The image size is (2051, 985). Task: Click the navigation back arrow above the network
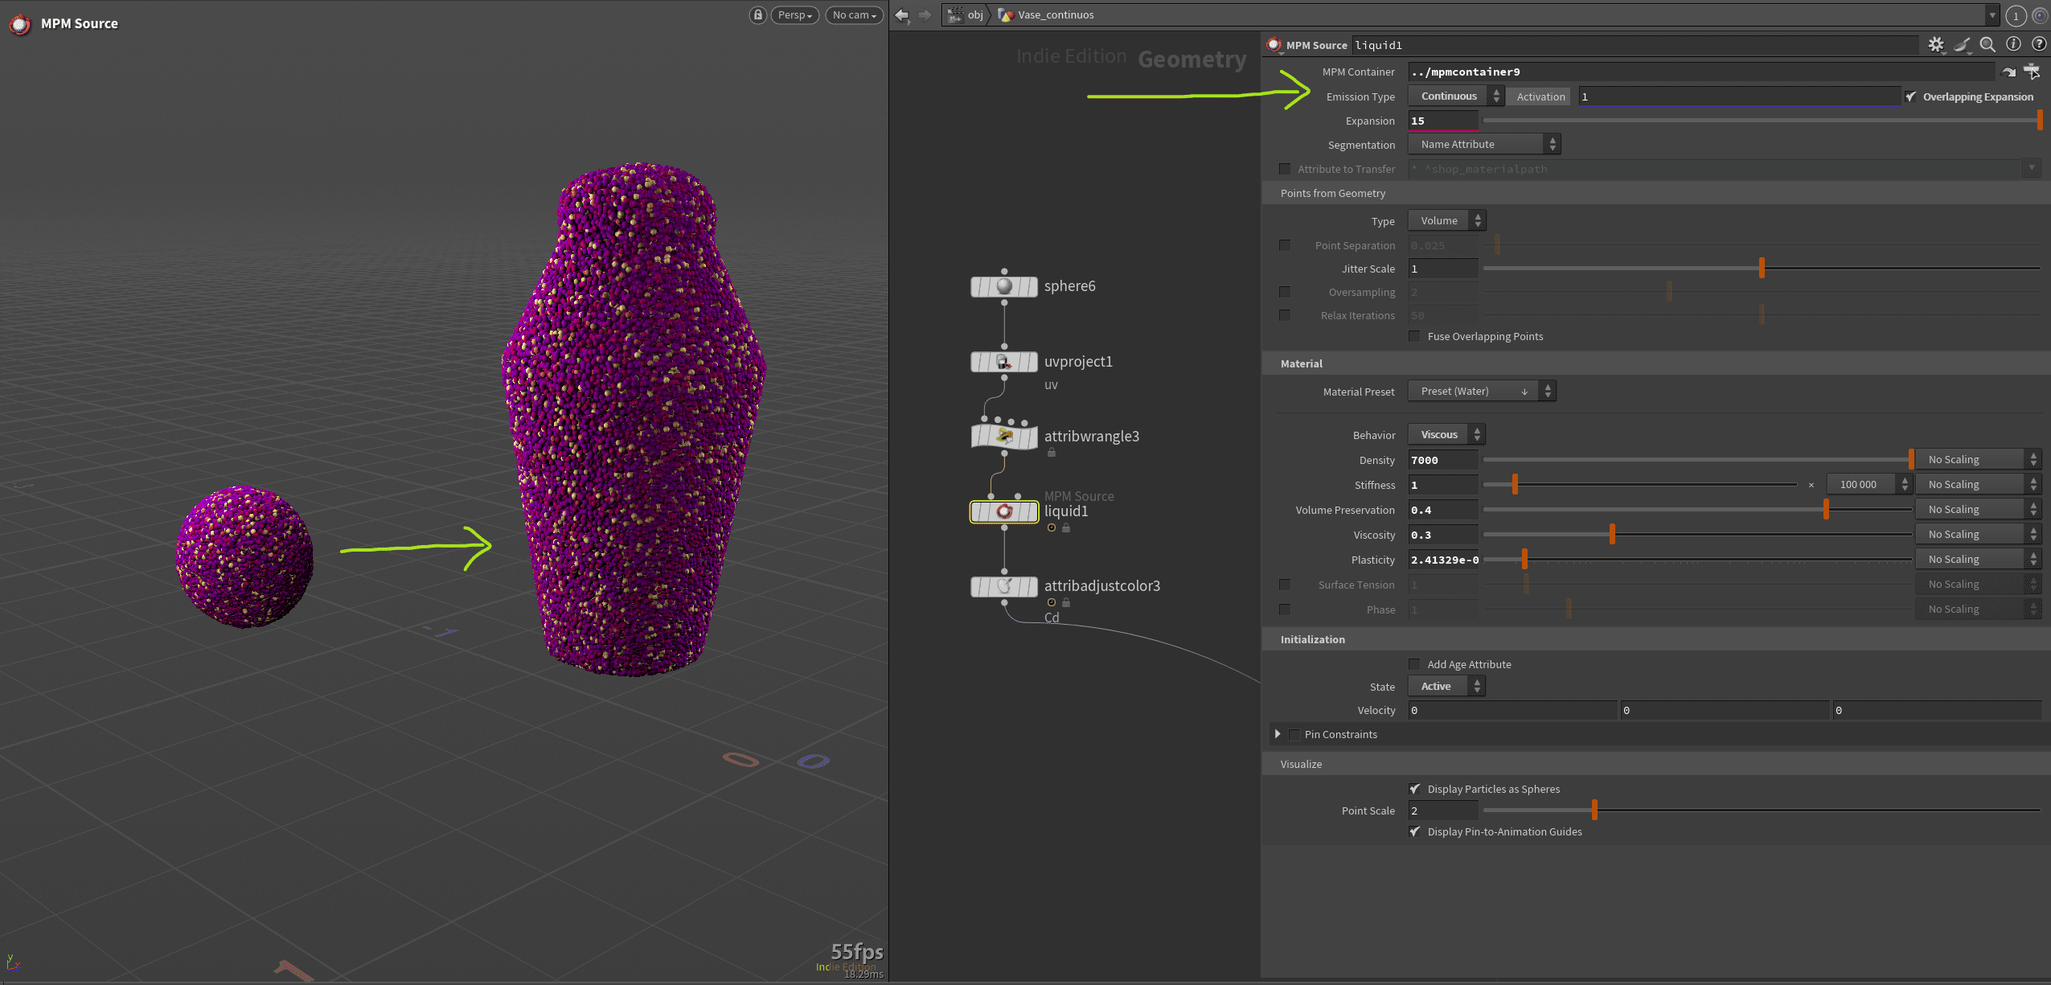(903, 14)
